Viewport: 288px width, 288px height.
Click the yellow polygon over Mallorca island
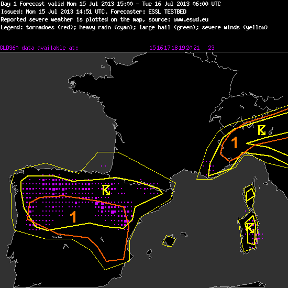tap(169, 241)
